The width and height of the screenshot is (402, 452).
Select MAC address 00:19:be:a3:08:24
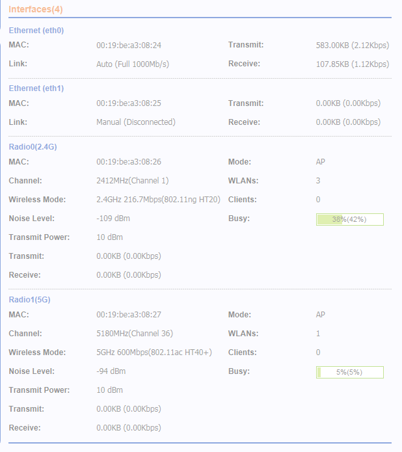[129, 46]
